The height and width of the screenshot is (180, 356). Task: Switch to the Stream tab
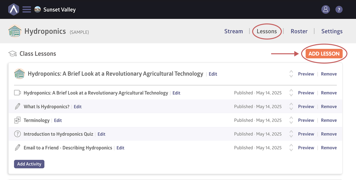(233, 31)
